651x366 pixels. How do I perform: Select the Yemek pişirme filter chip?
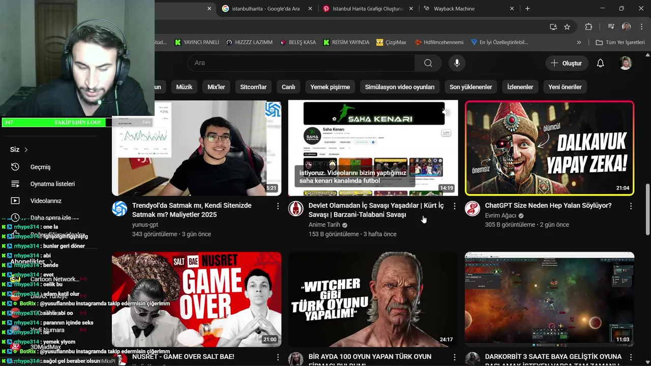(x=330, y=87)
